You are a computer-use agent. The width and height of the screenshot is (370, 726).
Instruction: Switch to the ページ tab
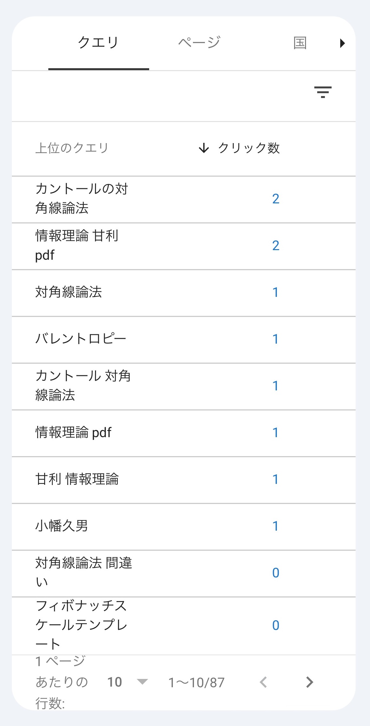(x=199, y=43)
